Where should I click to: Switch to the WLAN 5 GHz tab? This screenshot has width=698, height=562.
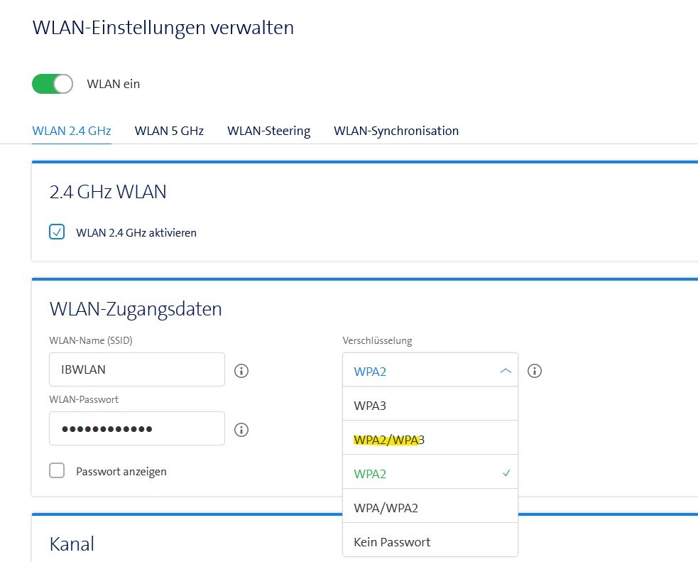(x=169, y=131)
